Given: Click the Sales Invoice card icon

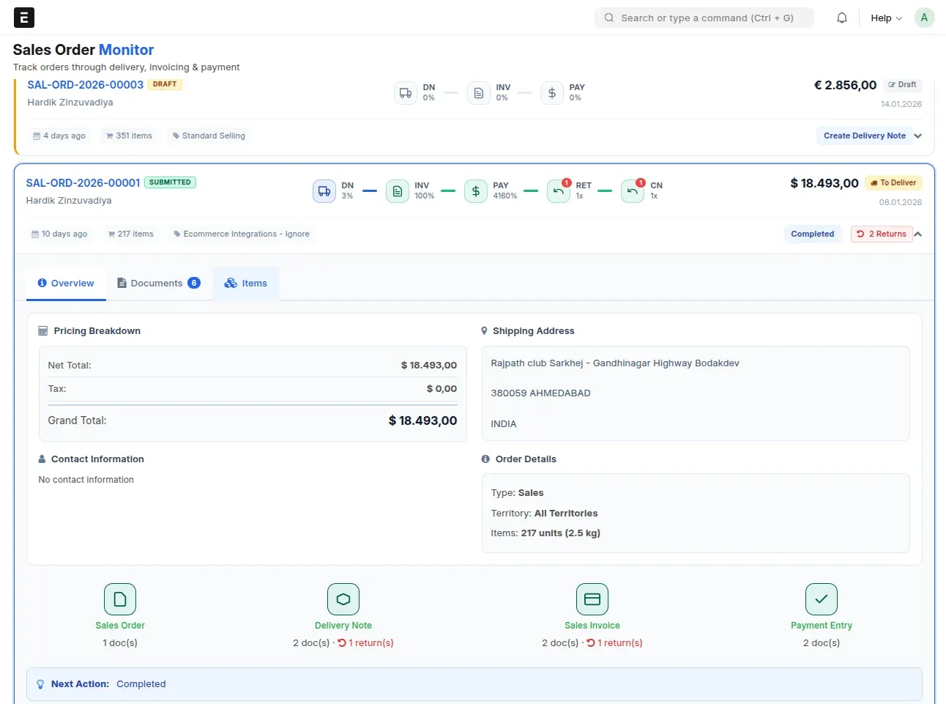Looking at the screenshot, I should [592, 599].
